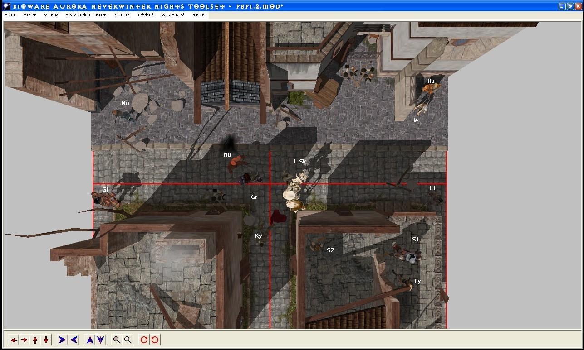The height and width of the screenshot is (350, 584).
Task: Open the Tools menu
Action: pyautogui.click(x=145, y=15)
